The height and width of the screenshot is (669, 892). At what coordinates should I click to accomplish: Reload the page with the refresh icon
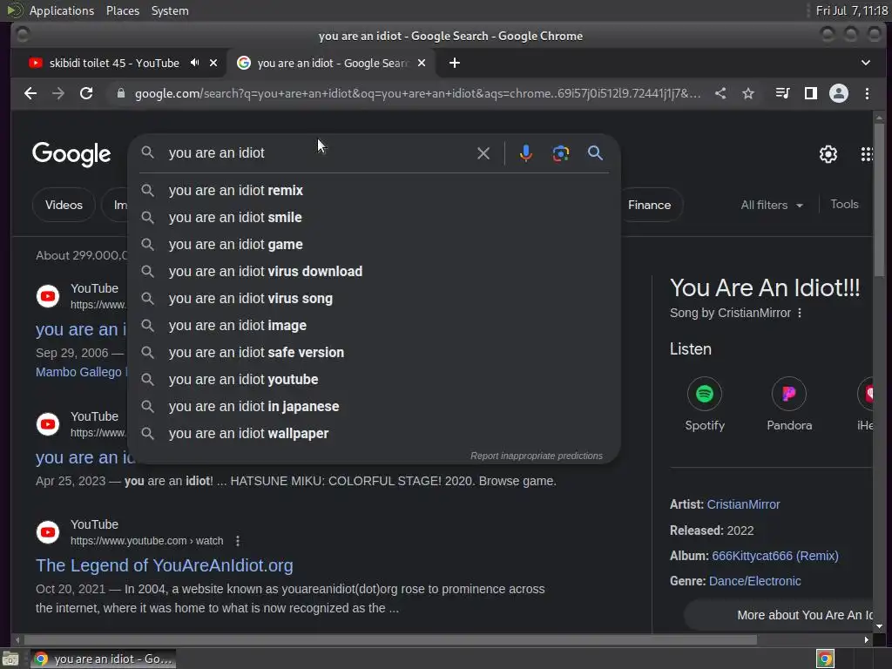point(86,93)
